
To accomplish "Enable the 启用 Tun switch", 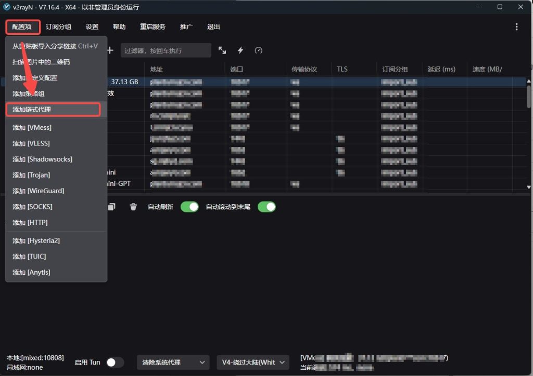I will 115,362.
